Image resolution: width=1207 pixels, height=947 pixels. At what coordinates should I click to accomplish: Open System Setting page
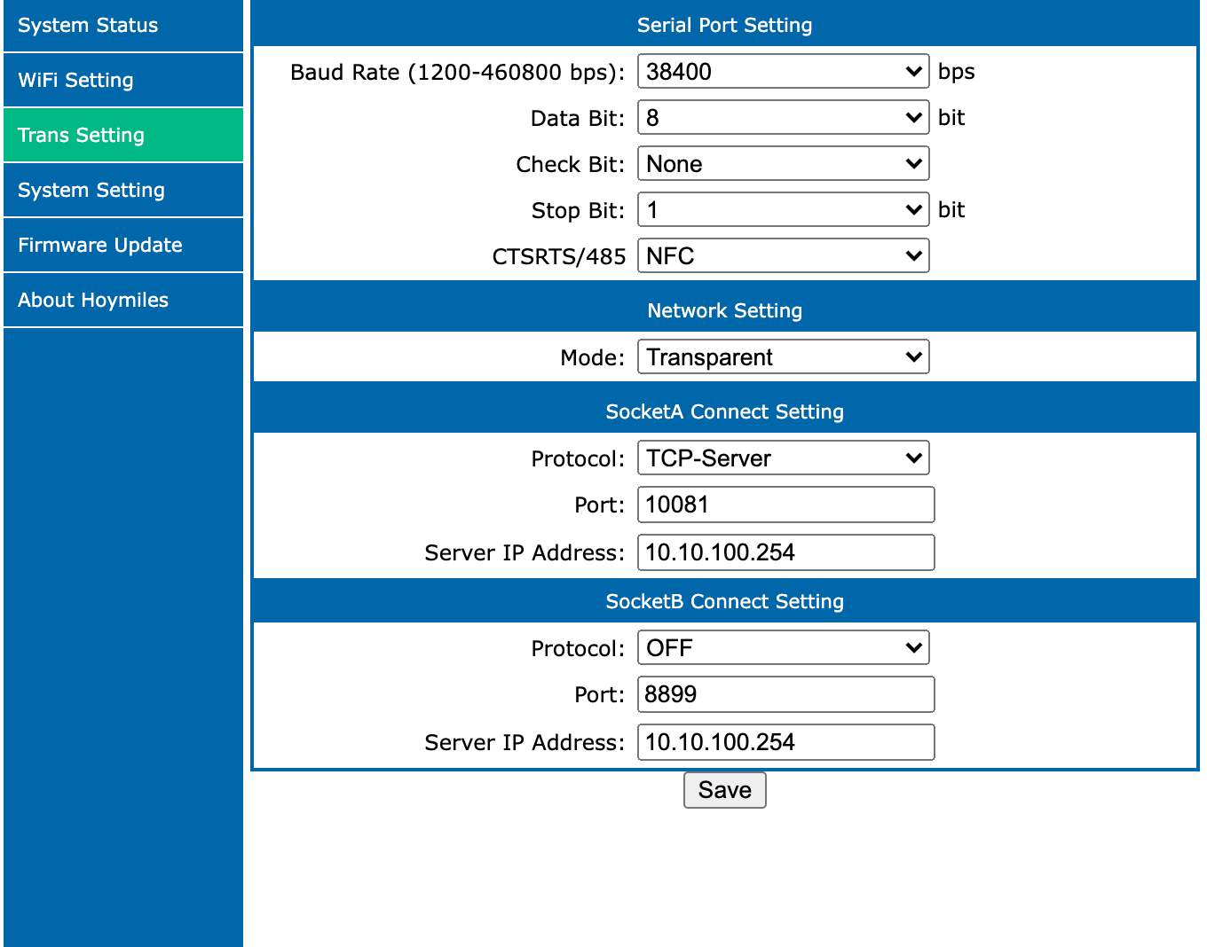click(123, 190)
